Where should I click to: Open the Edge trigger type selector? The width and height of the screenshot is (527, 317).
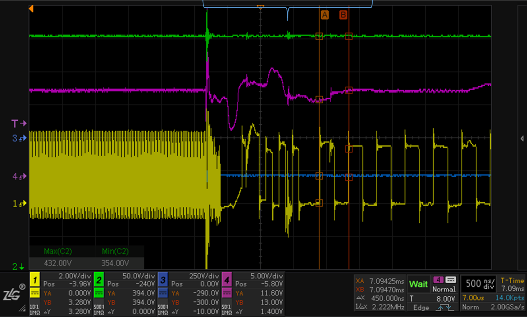[x=421, y=308]
